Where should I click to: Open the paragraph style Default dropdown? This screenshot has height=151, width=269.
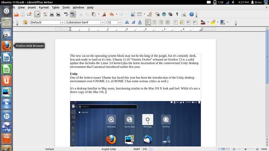(x=62, y=22)
